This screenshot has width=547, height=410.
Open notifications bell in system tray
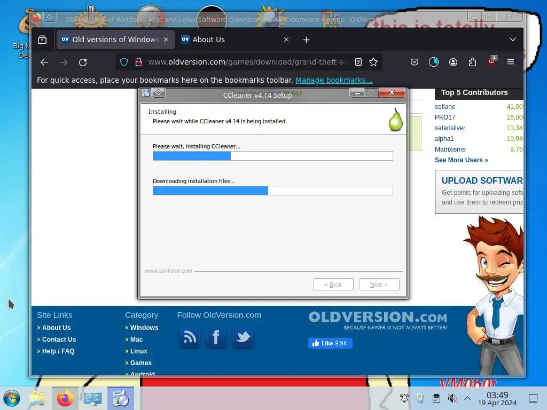pyautogui.click(x=404, y=398)
